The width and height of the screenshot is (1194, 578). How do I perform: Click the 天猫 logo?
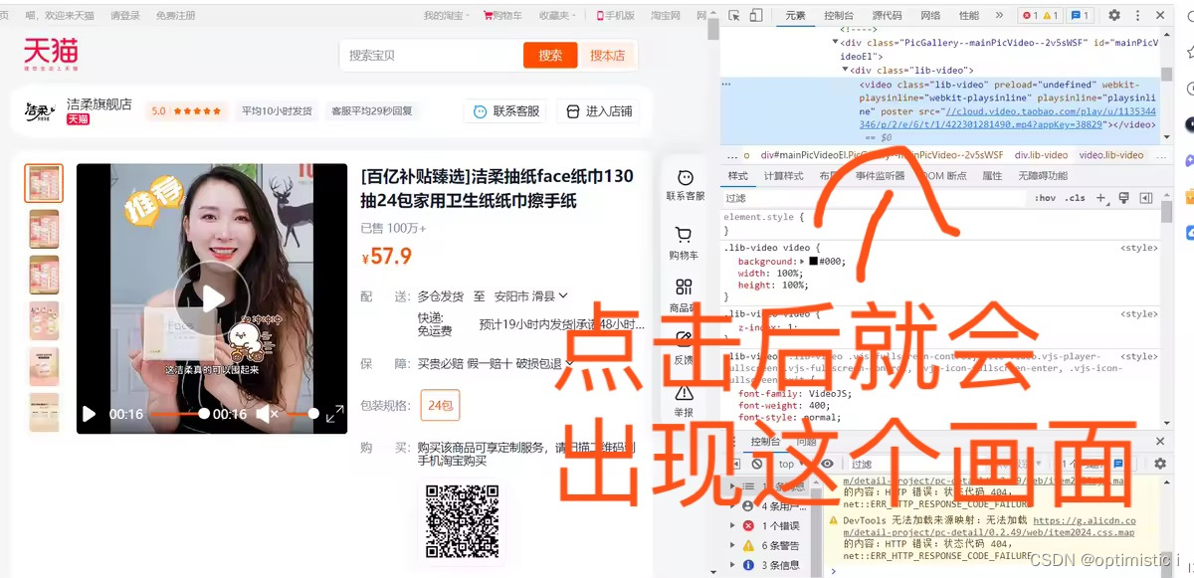51,54
